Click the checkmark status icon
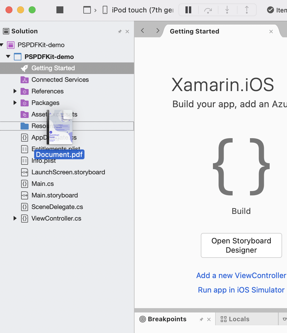287x333 pixels. point(271,10)
